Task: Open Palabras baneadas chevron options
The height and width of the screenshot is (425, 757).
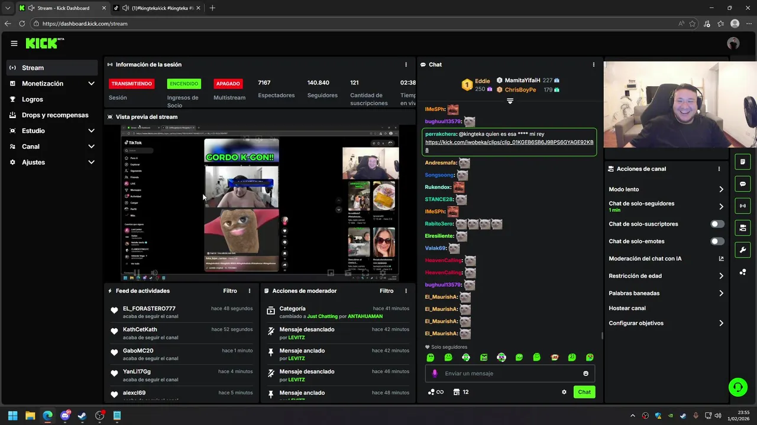Action: pos(721,293)
